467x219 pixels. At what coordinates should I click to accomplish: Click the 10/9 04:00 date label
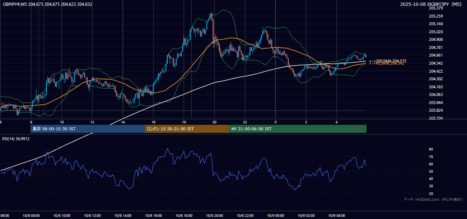point(337,215)
